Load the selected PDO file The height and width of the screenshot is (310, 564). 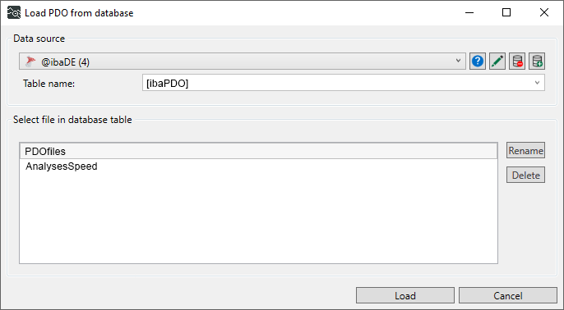405,295
